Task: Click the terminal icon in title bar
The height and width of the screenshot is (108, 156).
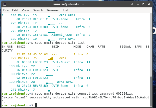Action: [x=5, y=4]
